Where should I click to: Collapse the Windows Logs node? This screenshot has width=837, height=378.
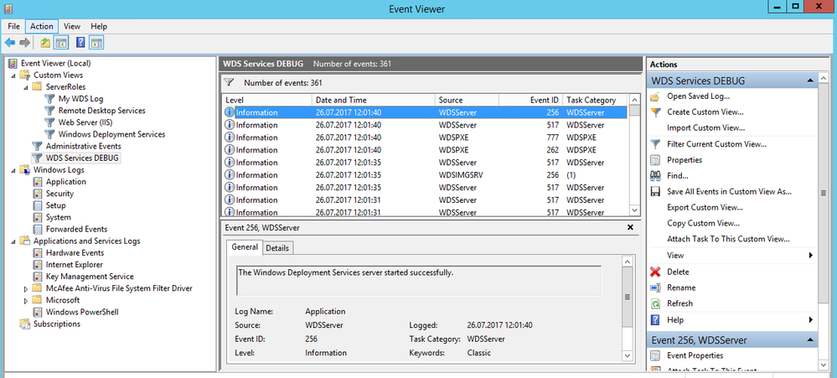click(13, 170)
